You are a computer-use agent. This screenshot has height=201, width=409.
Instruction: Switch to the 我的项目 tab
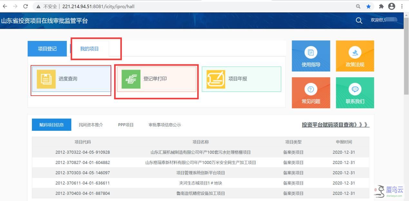pos(89,49)
